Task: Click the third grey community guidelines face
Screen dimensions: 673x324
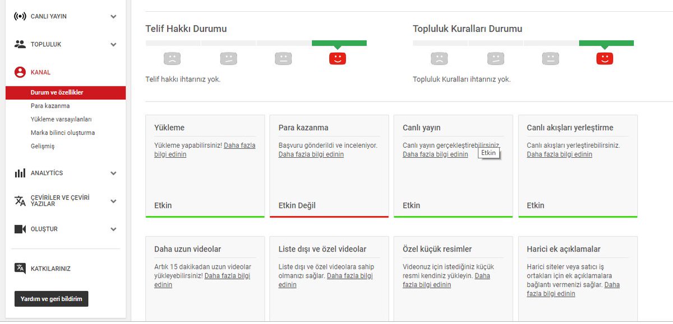Action: coord(551,58)
